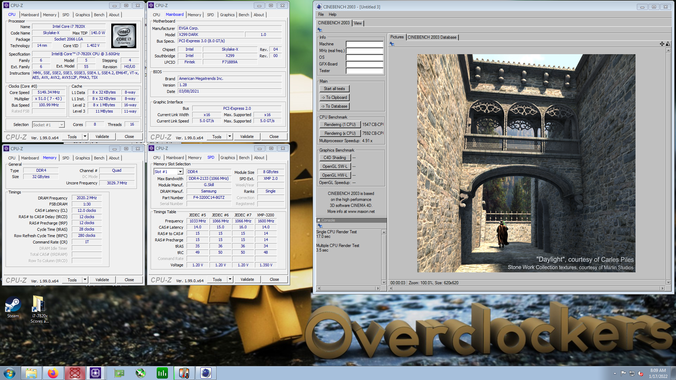Click Close button in the SPD CPU-Z window
This screenshot has width=676, height=380.
[x=274, y=279]
